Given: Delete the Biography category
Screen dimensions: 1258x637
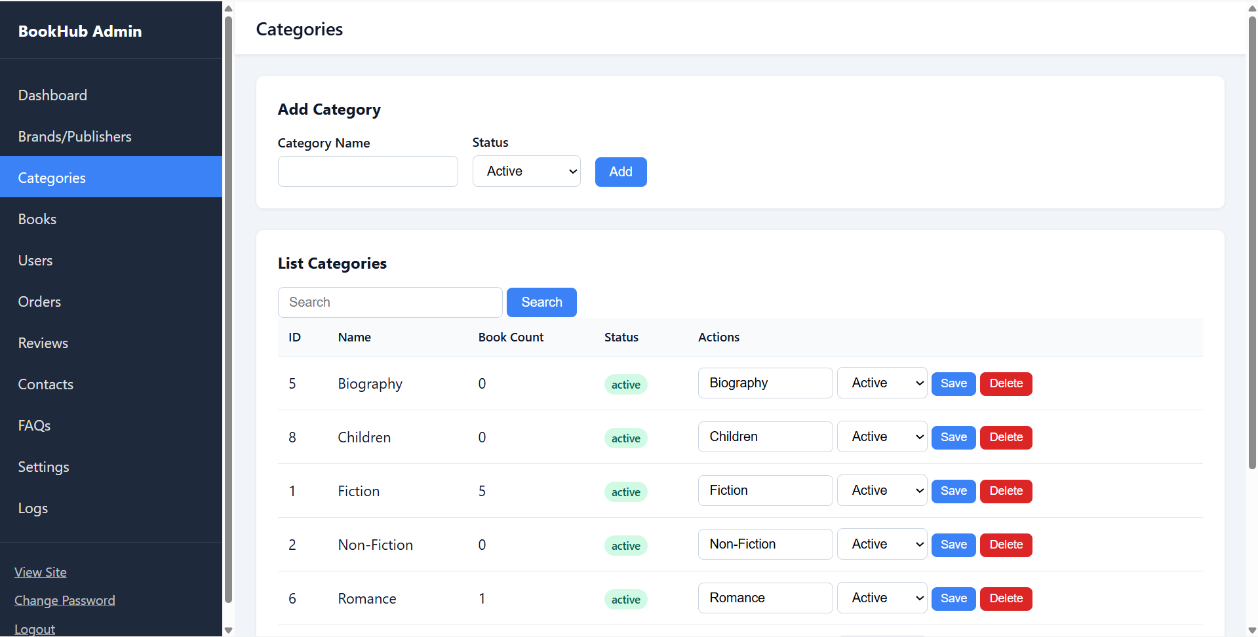Looking at the screenshot, I should pos(1006,383).
